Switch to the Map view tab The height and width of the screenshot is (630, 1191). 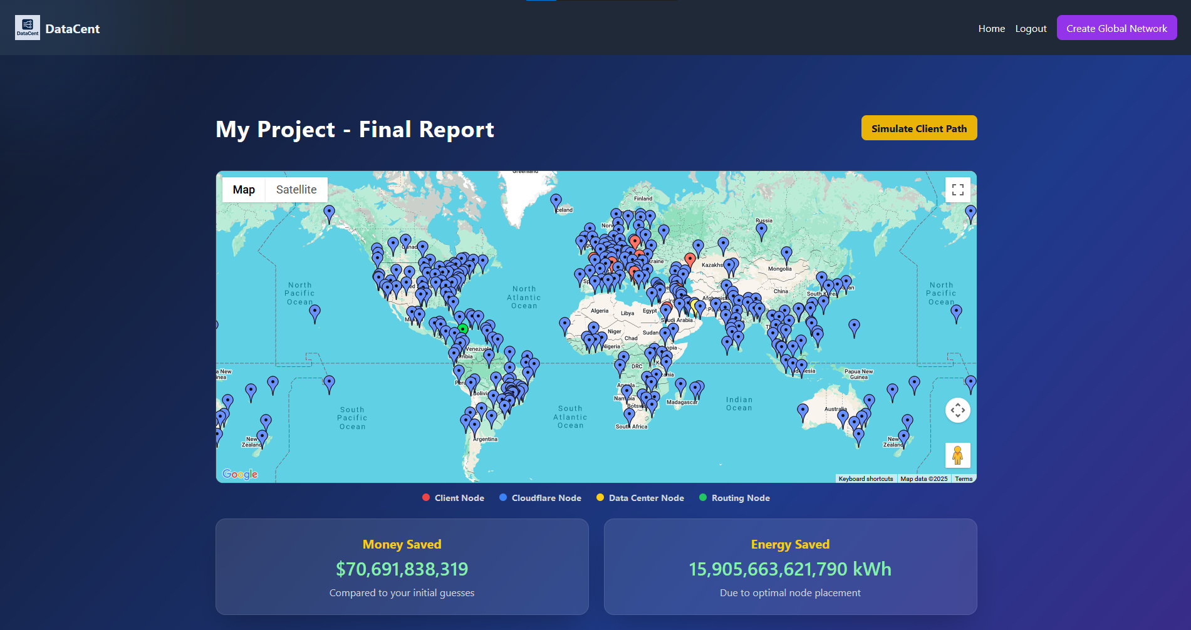[244, 190]
